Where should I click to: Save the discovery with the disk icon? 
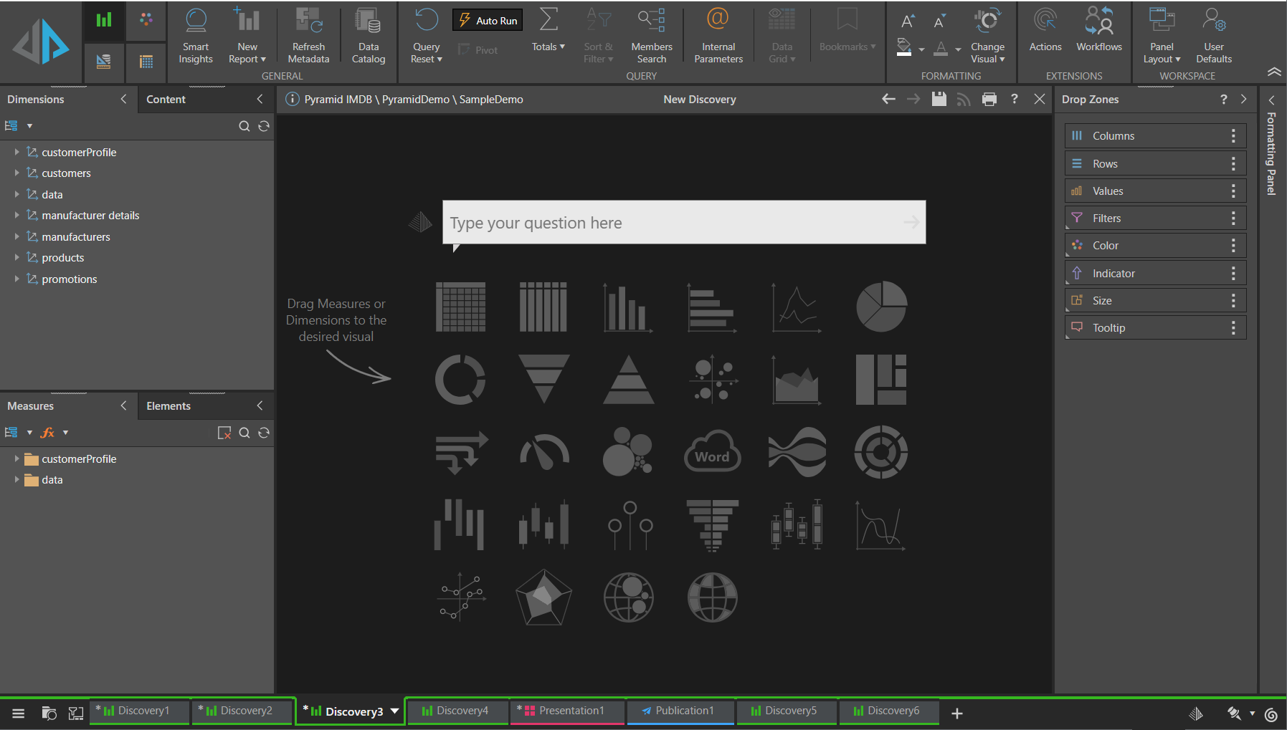(x=939, y=100)
